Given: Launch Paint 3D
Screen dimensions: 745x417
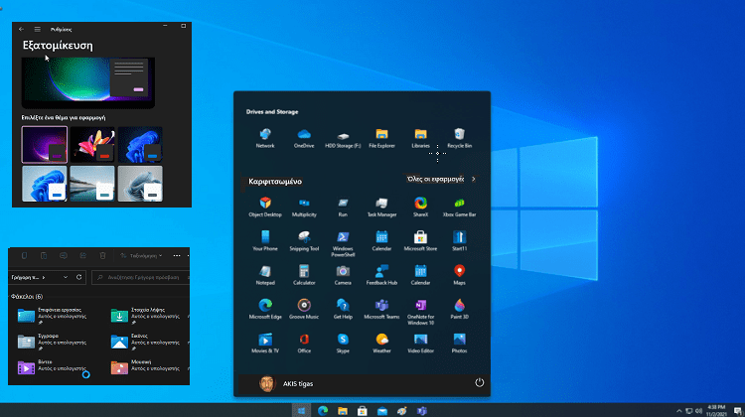Looking at the screenshot, I should coord(460,309).
